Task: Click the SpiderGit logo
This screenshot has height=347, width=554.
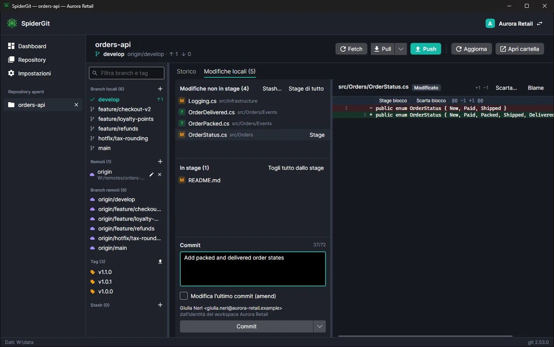Action: pyautogui.click(x=12, y=23)
